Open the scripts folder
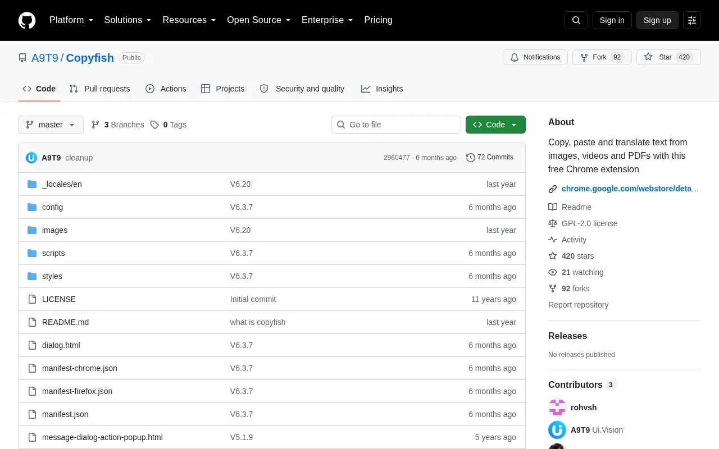The image size is (719, 449). click(x=53, y=253)
